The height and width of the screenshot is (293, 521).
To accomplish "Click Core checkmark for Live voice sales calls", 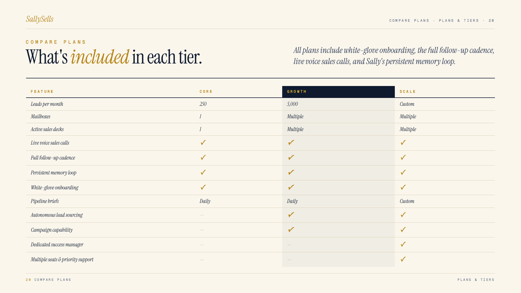I will point(203,143).
